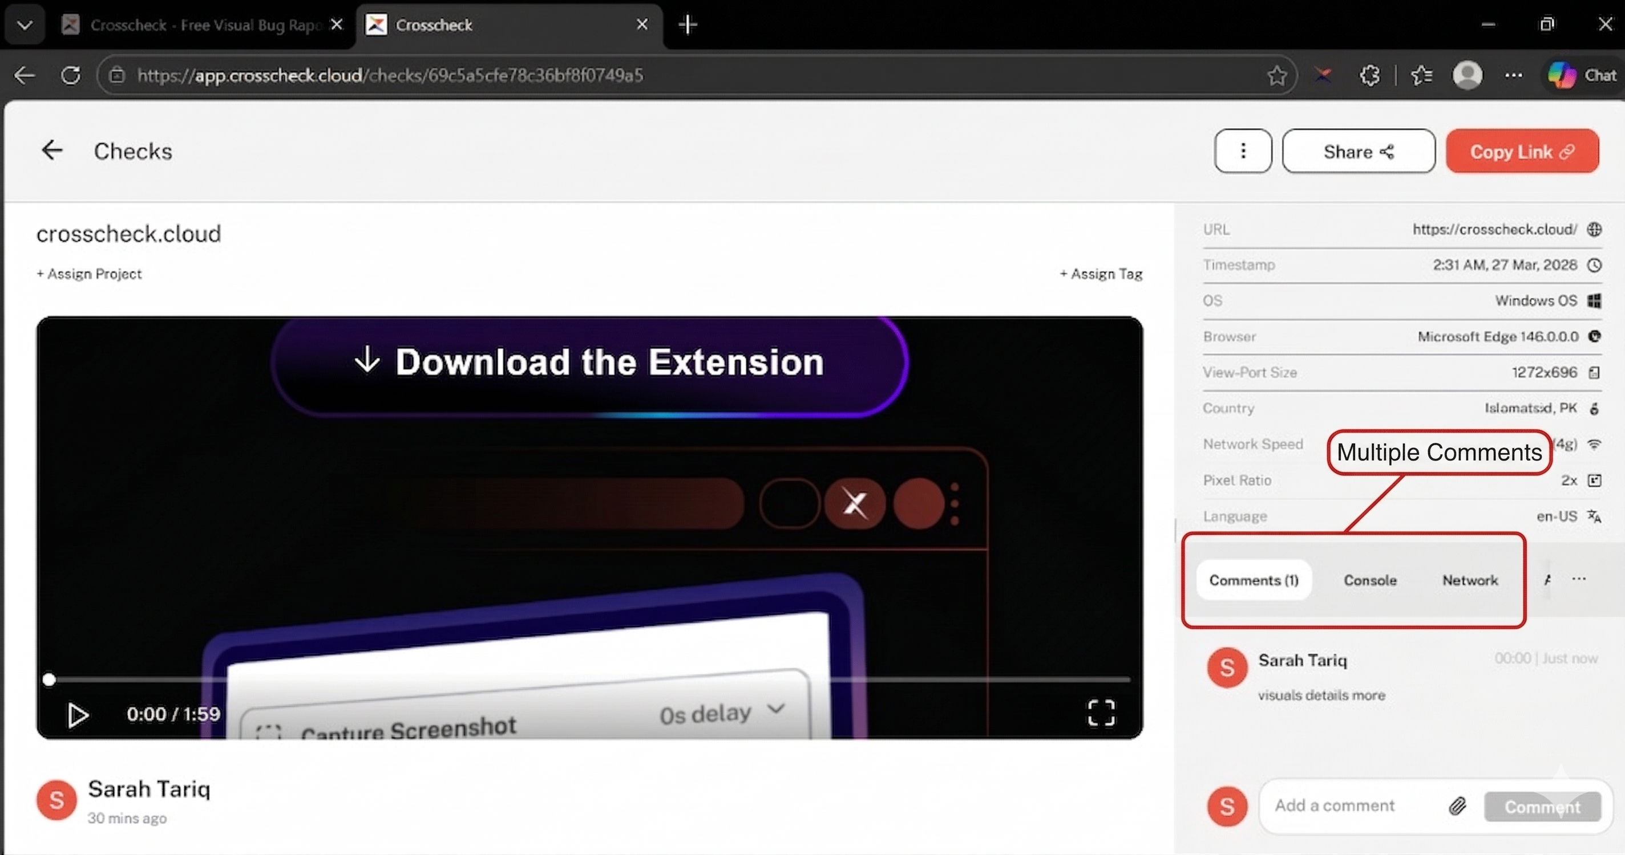Click the attachment paperclip icon
The width and height of the screenshot is (1625, 855).
pos(1457,806)
